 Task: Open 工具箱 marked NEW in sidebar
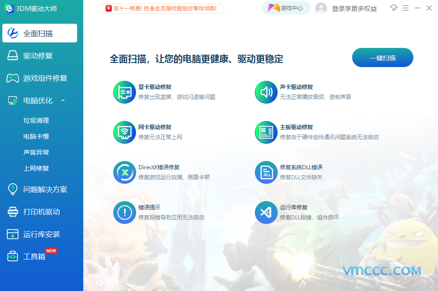pos(34,256)
